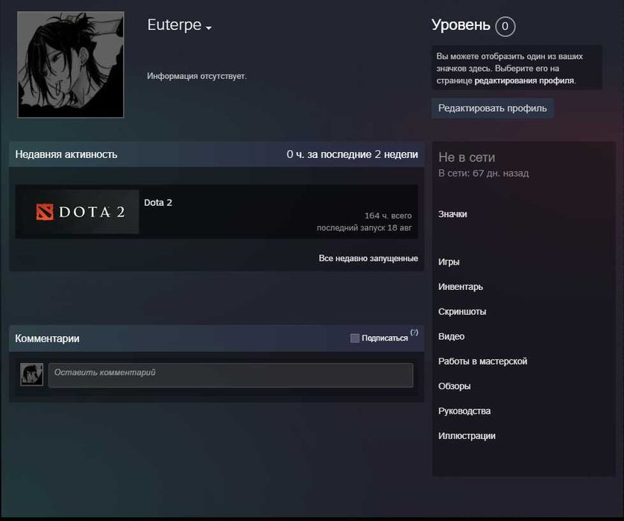Click the 'Не в сети' status text

[x=467, y=157]
